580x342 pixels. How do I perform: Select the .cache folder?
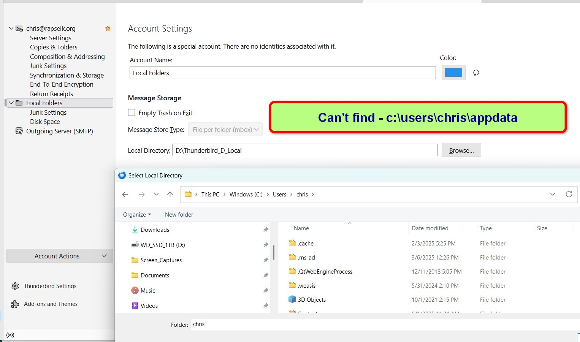[x=306, y=244]
